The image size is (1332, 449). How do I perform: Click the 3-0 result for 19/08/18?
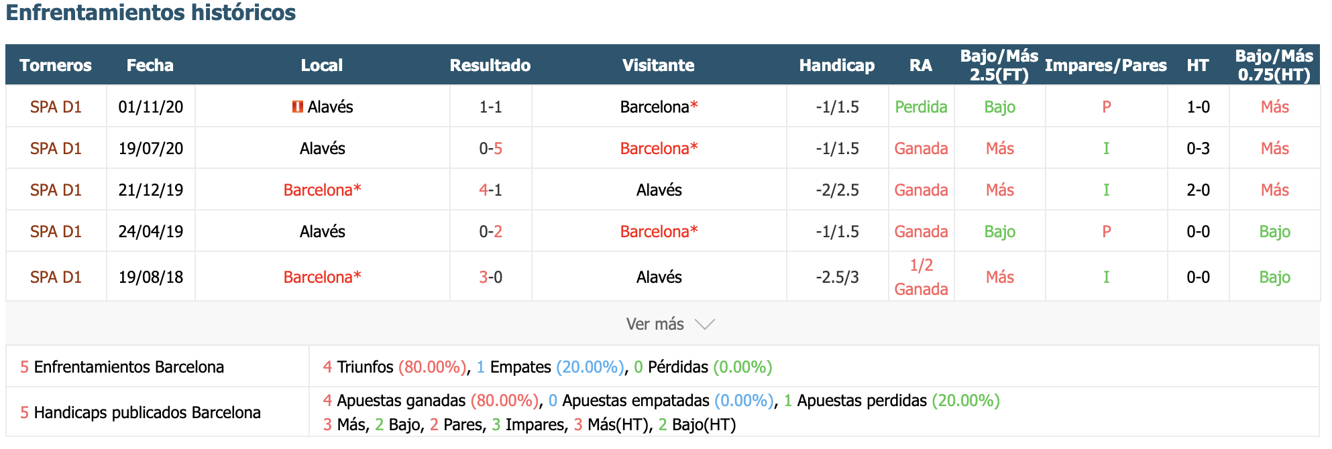pos(490,277)
